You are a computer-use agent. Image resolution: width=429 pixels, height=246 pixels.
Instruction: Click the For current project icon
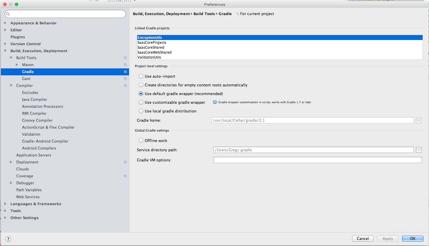click(238, 14)
